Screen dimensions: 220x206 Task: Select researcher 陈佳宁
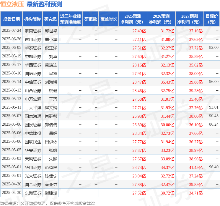coord(51,176)
